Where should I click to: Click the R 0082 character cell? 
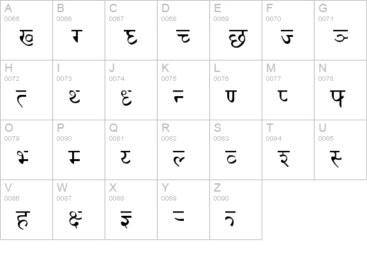[184, 150]
